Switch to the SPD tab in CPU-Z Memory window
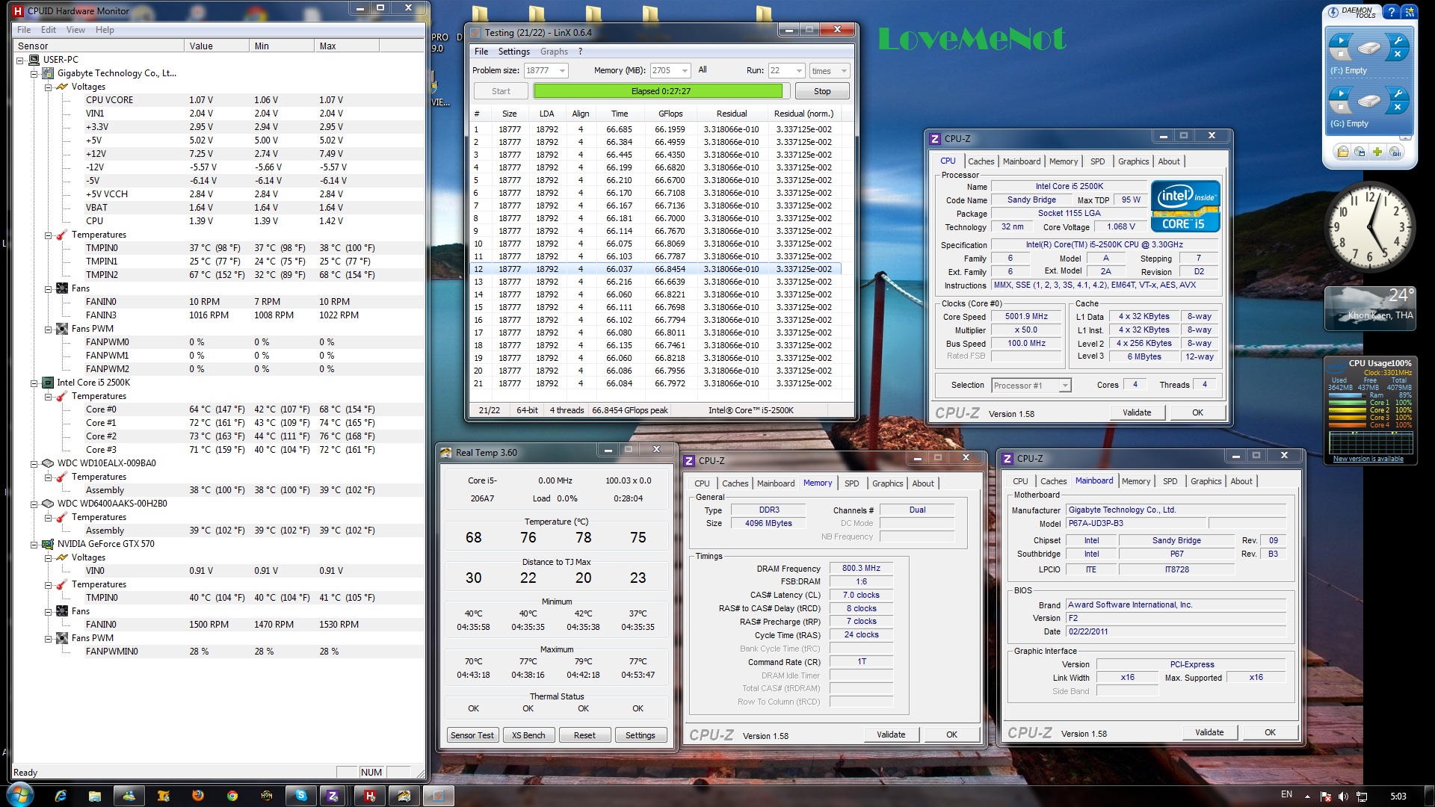The width and height of the screenshot is (1435, 807). (x=851, y=483)
